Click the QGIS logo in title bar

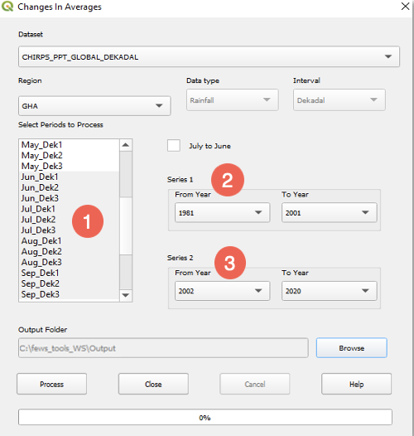7,6
